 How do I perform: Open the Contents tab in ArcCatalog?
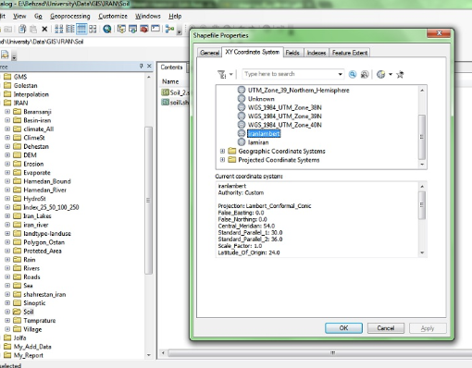171,67
